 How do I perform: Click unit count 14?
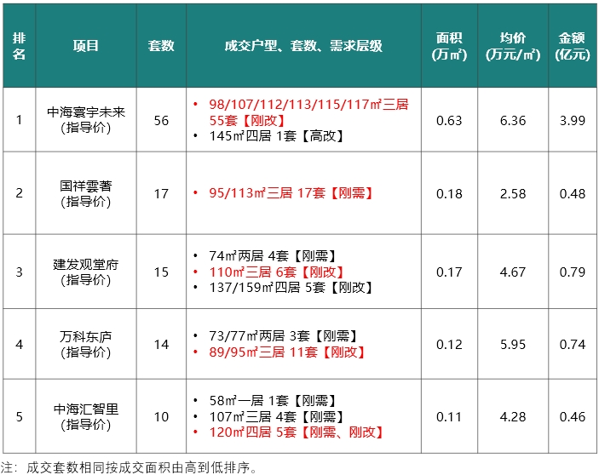[161, 345]
